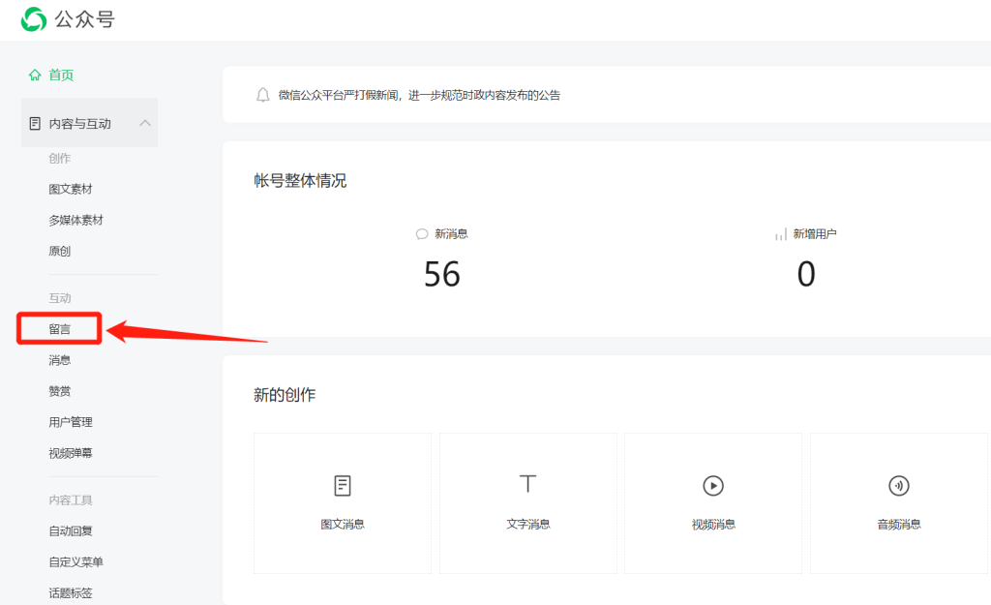
Task: Click the home icon beside 首页
Action: (35, 76)
